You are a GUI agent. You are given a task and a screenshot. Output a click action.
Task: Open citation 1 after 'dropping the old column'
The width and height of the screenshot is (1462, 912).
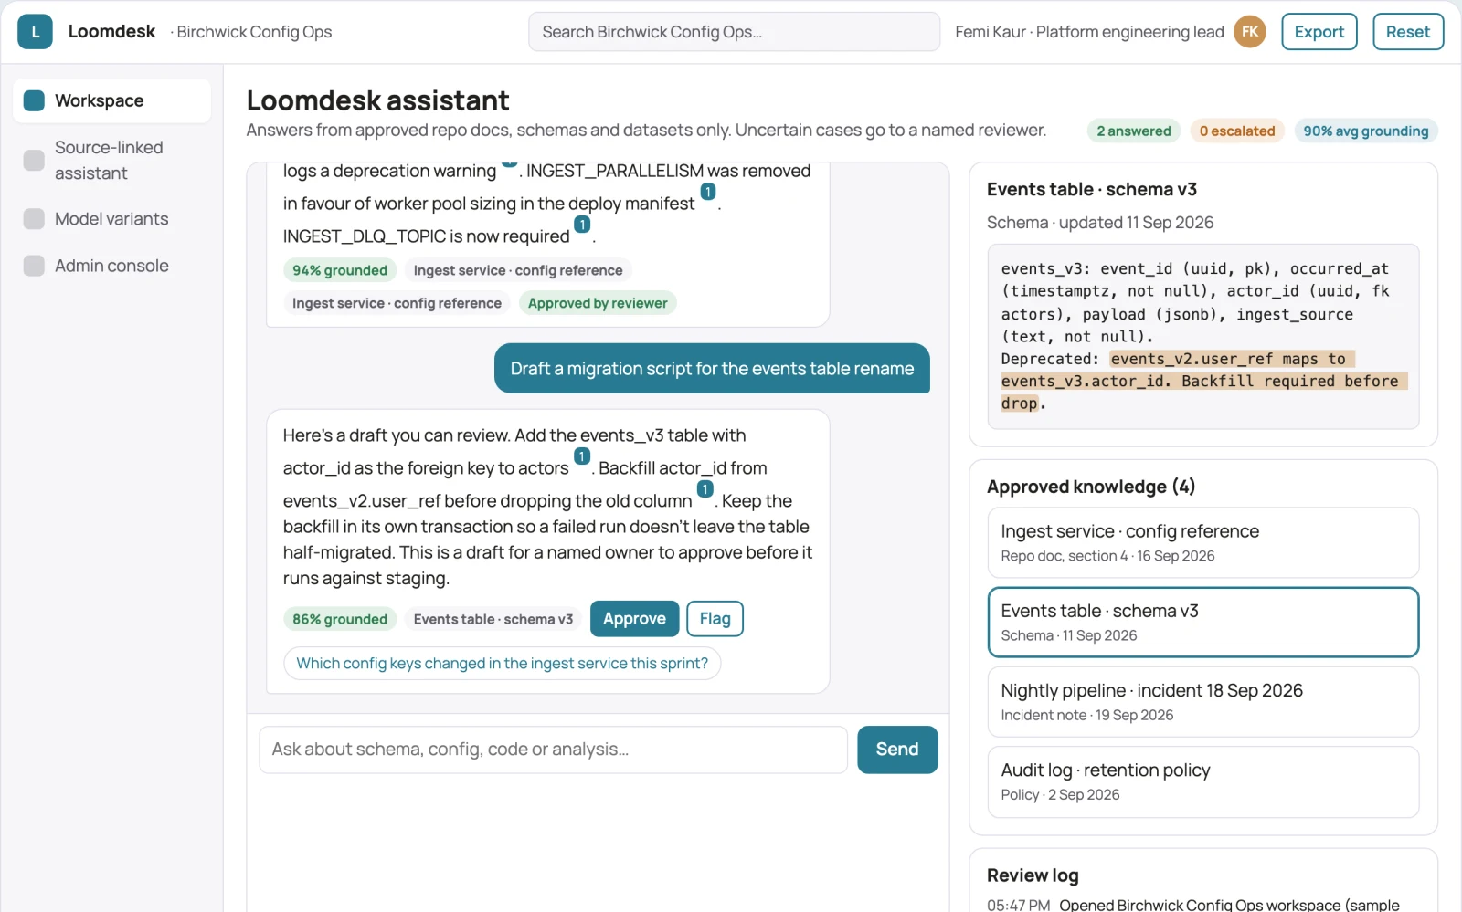[705, 488]
